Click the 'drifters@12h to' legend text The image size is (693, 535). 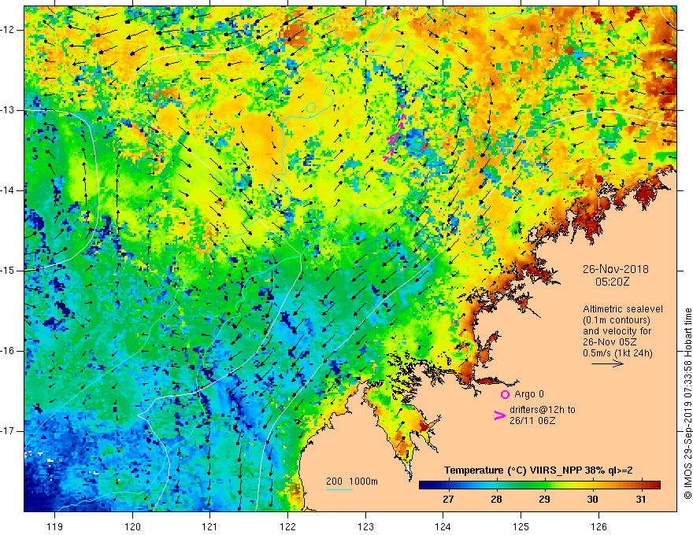[x=543, y=410]
